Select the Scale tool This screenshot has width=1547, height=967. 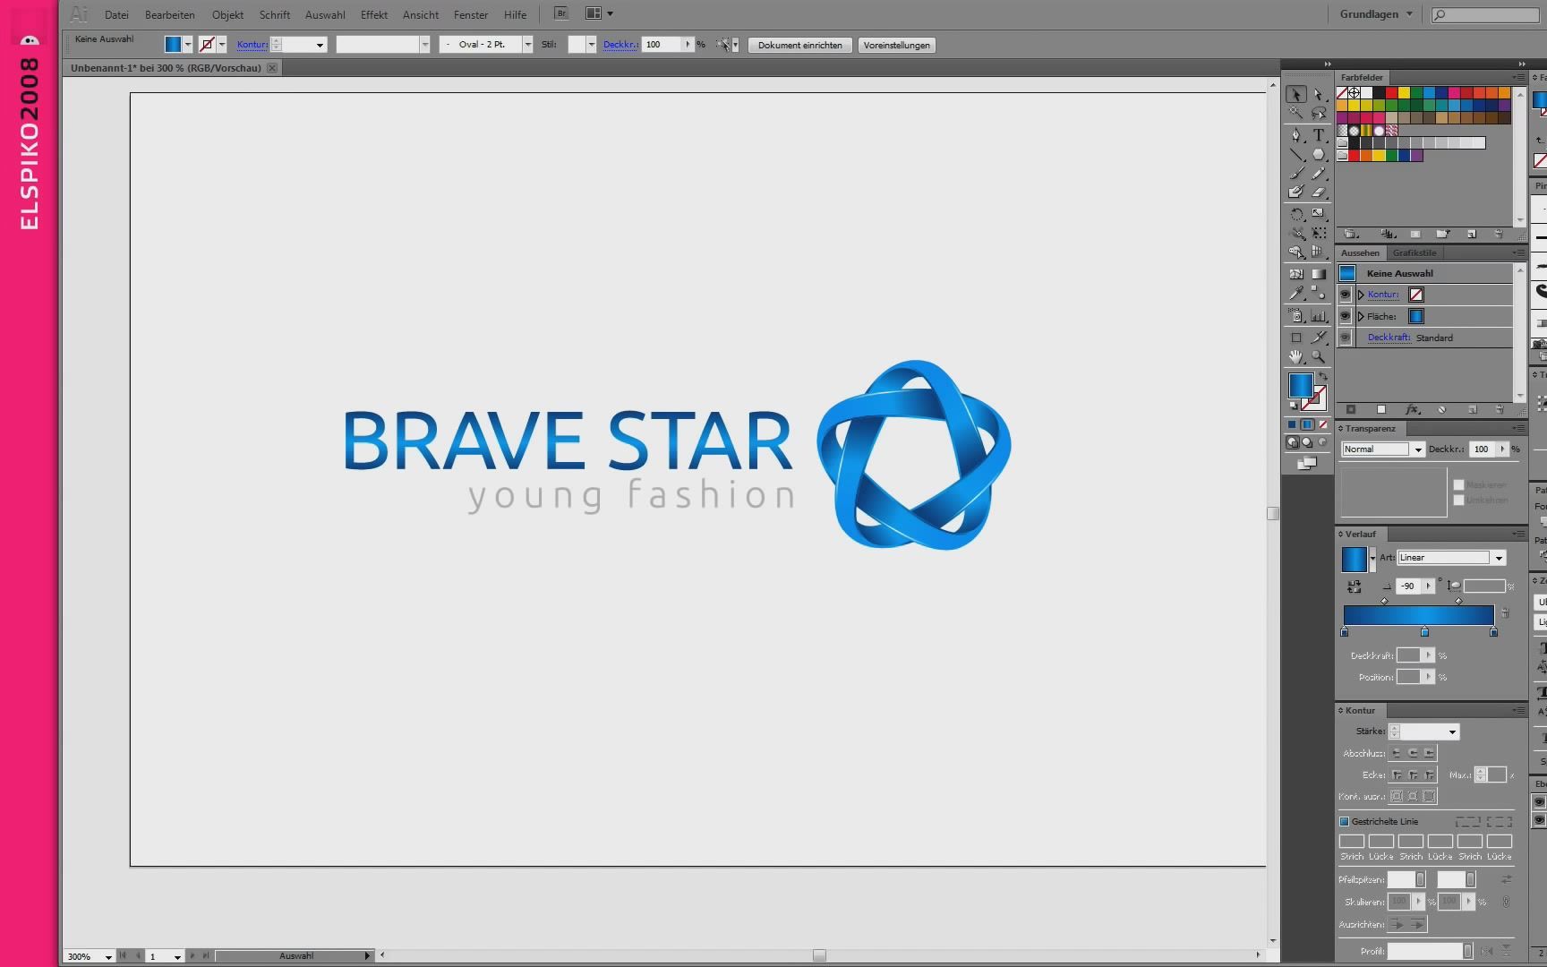click(x=1319, y=214)
